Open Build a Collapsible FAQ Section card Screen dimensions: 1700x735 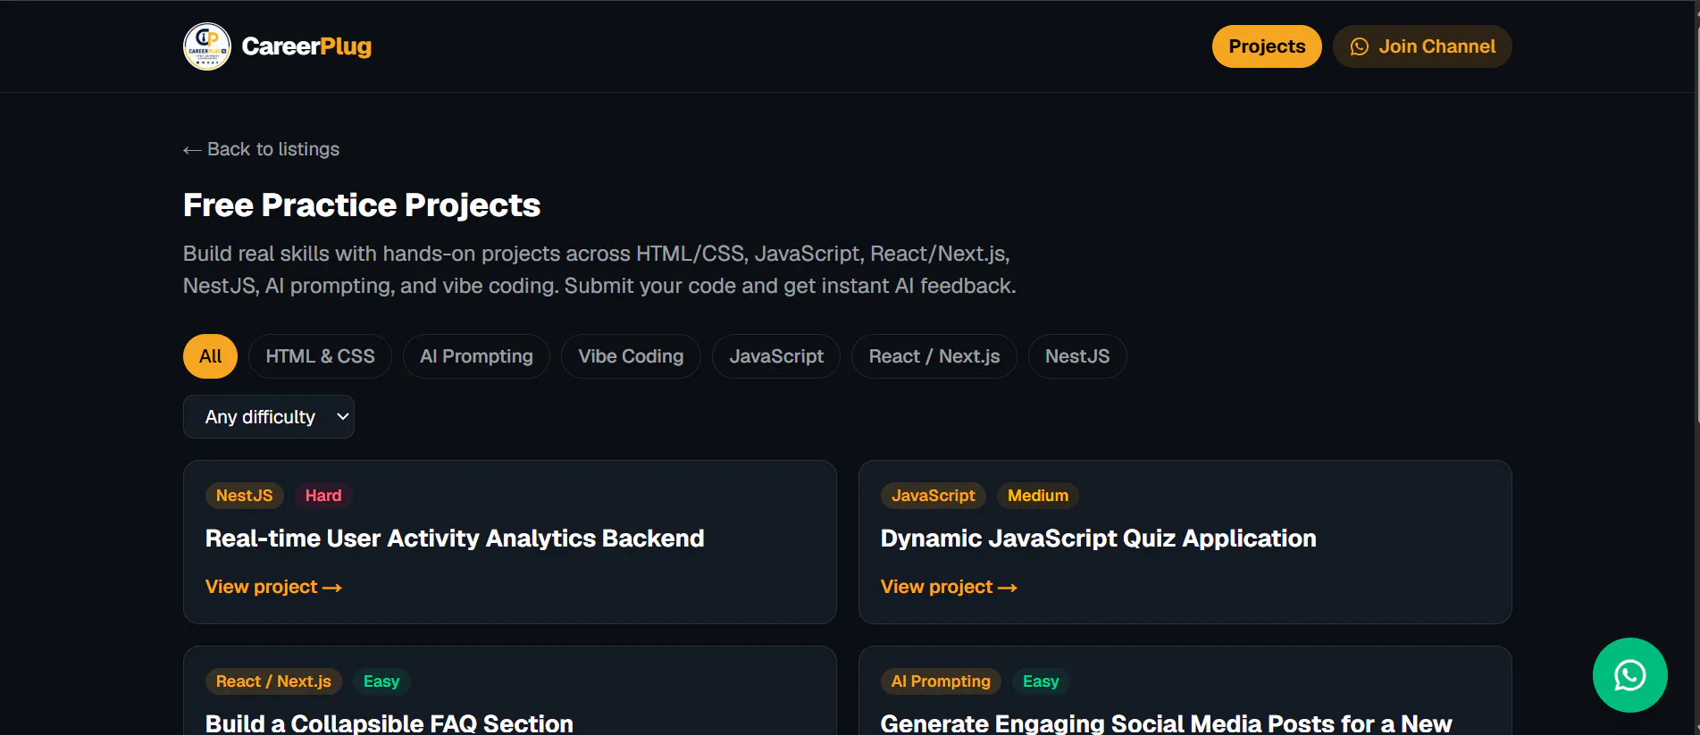coord(510,690)
